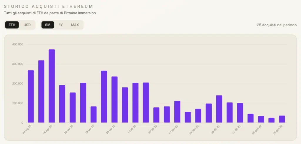Click the 08 dic 25 bar
This screenshot has height=144, width=301.
click(219, 109)
